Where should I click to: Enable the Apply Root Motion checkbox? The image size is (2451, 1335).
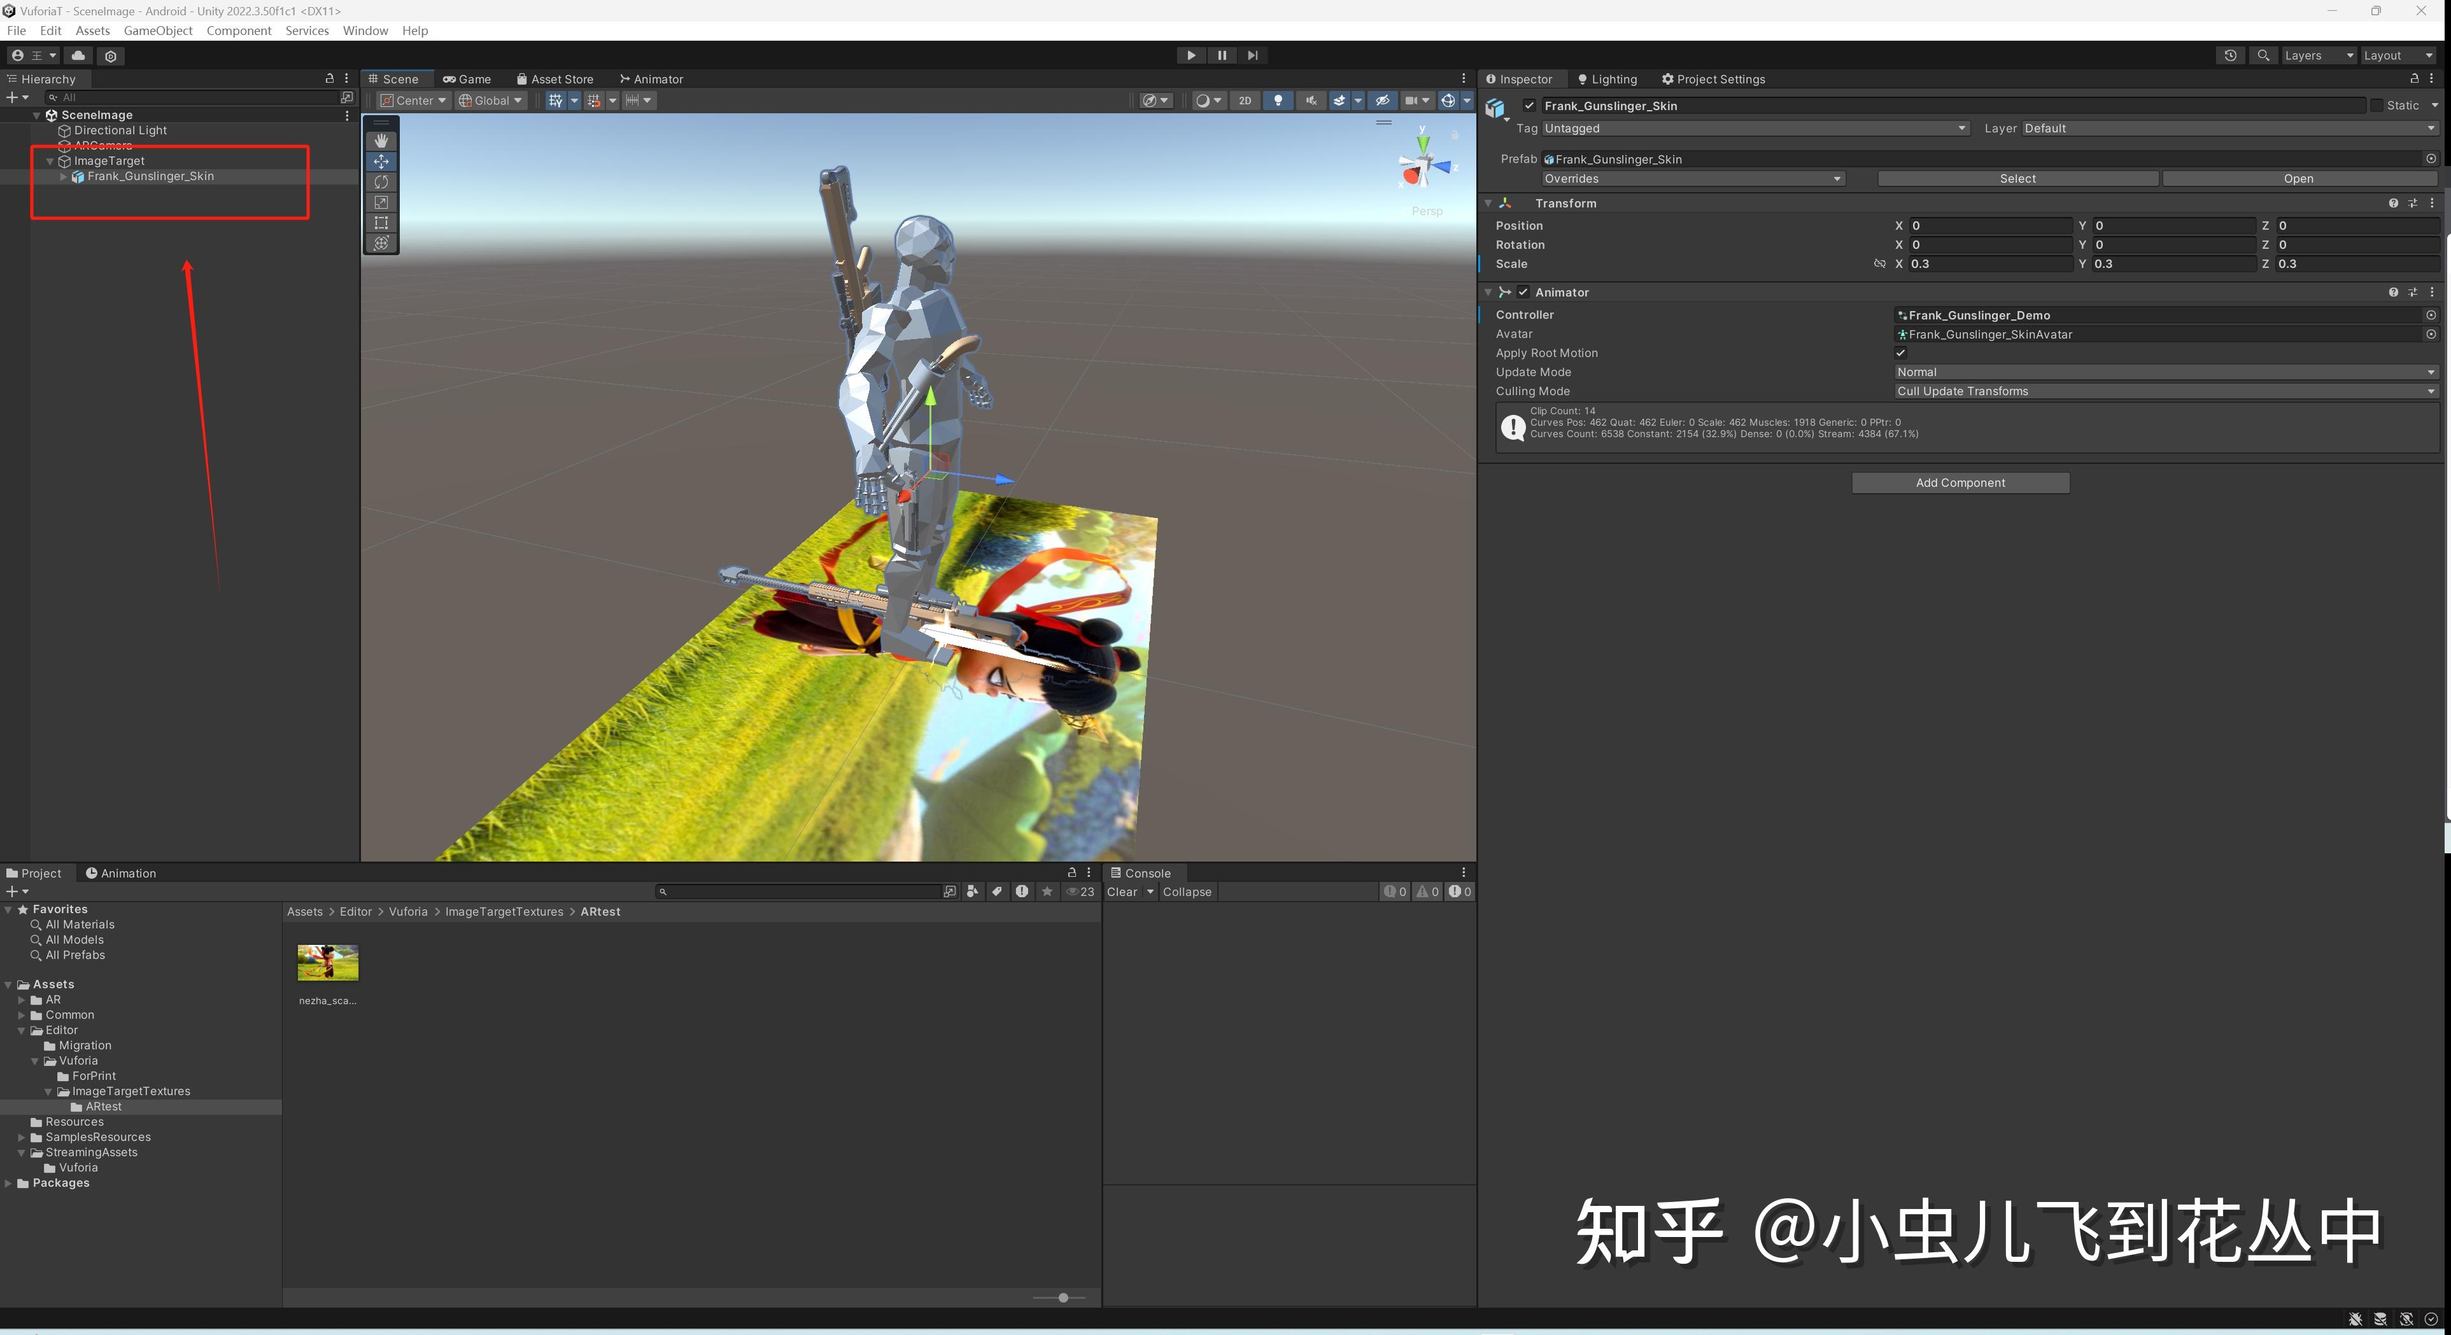[x=1900, y=353]
